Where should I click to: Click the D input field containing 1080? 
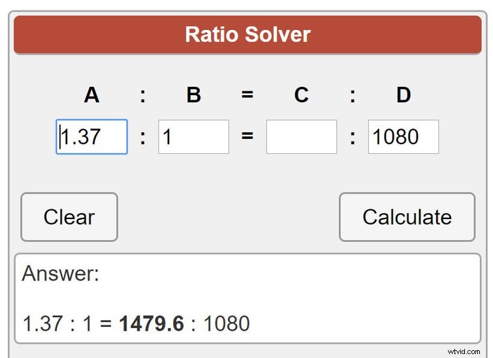(x=403, y=137)
